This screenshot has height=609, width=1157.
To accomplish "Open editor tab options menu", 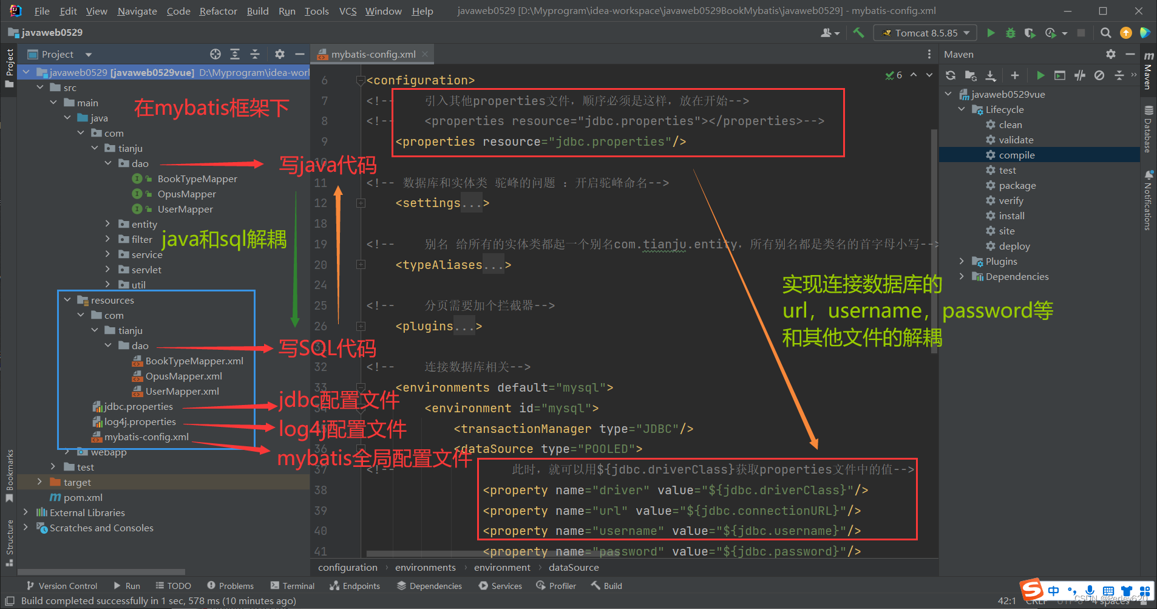I will point(929,54).
